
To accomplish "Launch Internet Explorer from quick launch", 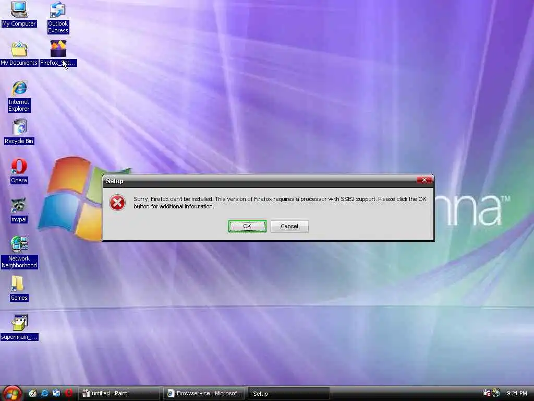I will click(x=44, y=393).
